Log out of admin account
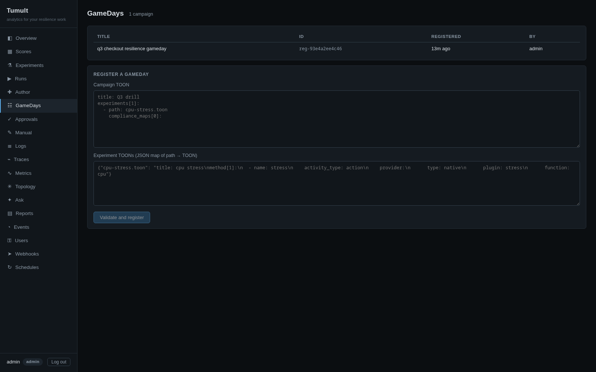 (x=59, y=362)
